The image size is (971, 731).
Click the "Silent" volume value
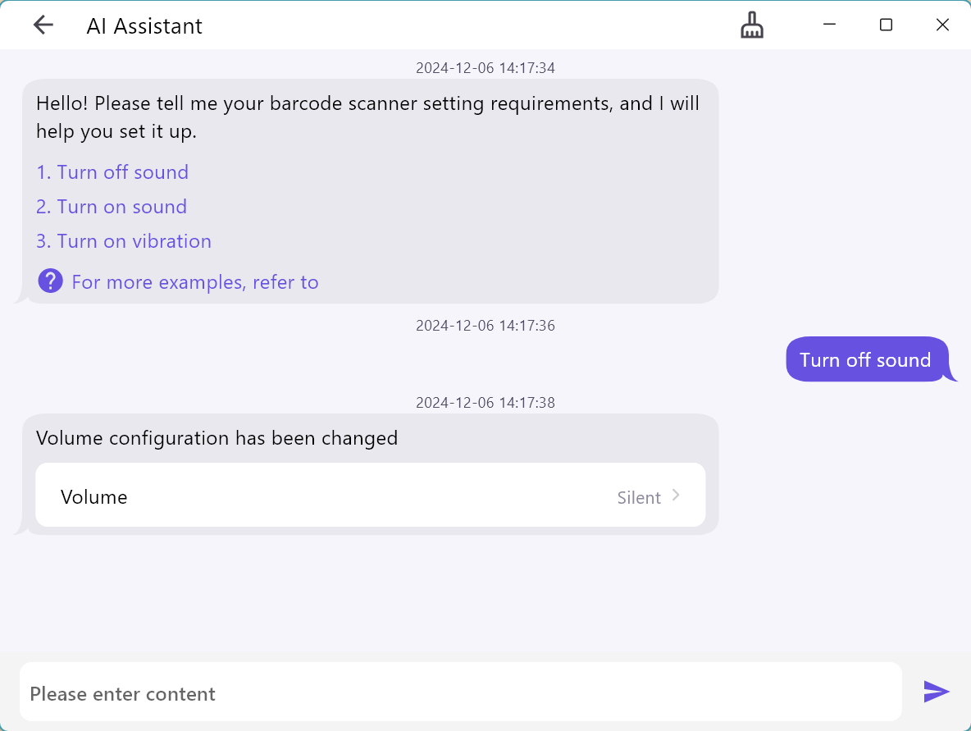click(x=639, y=498)
